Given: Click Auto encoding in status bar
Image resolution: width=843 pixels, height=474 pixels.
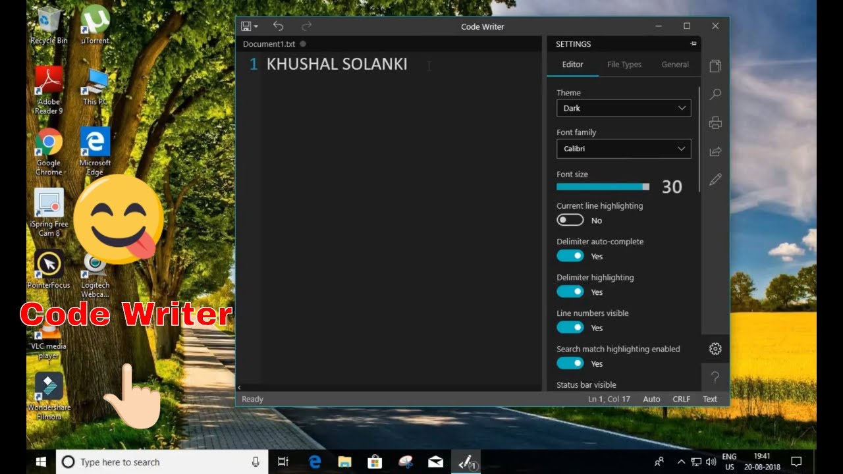Looking at the screenshot, I should pyautogui.click(x=651, y=399).
